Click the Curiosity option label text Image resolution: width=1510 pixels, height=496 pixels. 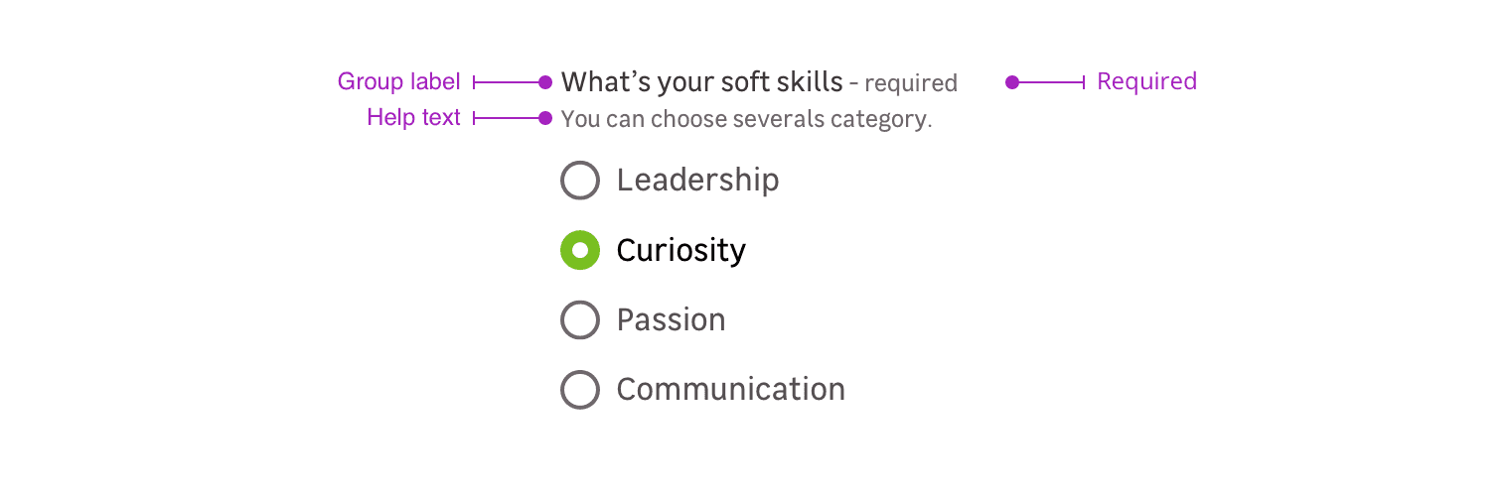click(680, 250)
